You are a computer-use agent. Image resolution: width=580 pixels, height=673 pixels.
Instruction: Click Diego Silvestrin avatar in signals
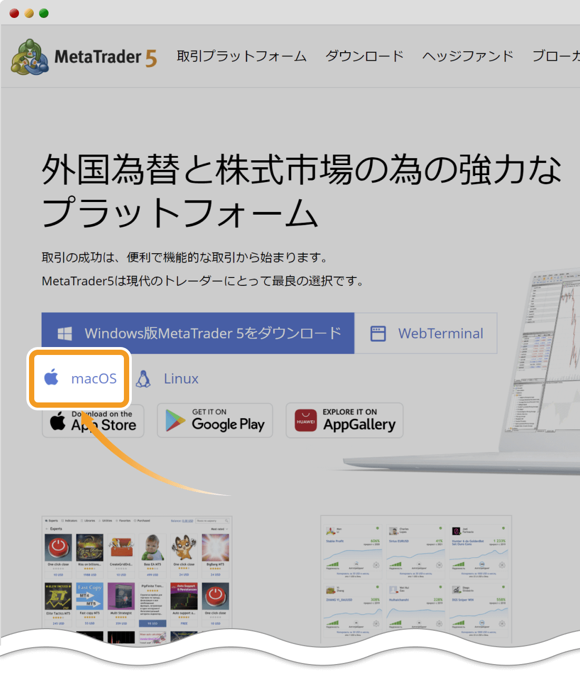pos(456,589)
